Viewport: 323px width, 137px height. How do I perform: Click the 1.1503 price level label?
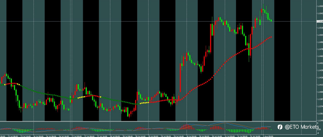[320, 35]
